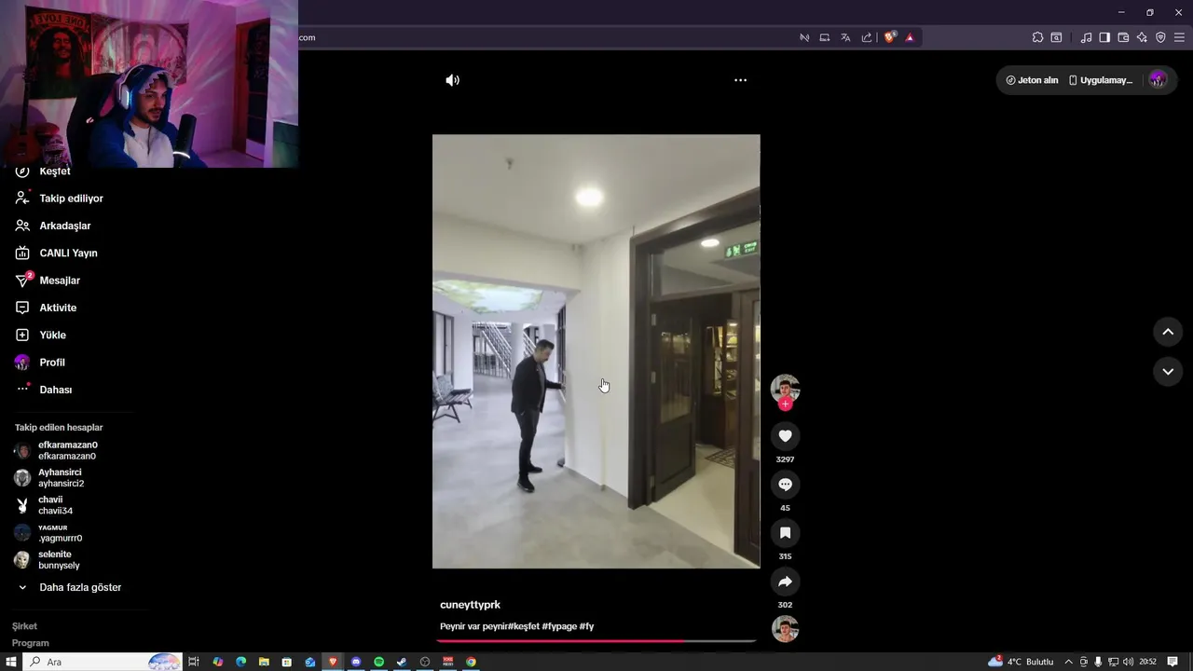The height and width of the screenshot is (671, 1193).
Task: Open tab search icon in toolbar
Action: pyautogui.click(x=1056, y=37)
